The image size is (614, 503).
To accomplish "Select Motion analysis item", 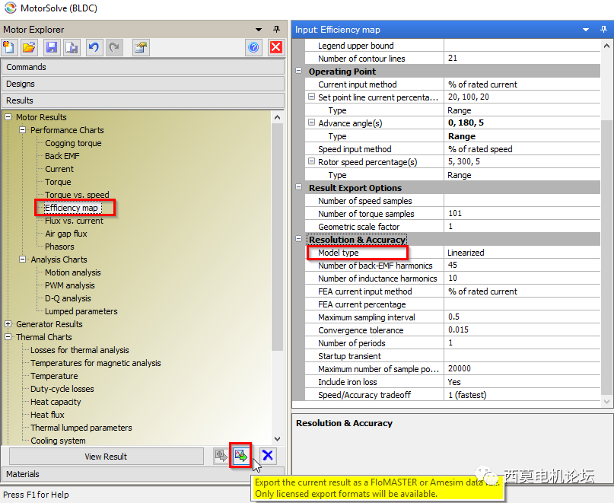I will pyautogui.click(x=73, y=272).
